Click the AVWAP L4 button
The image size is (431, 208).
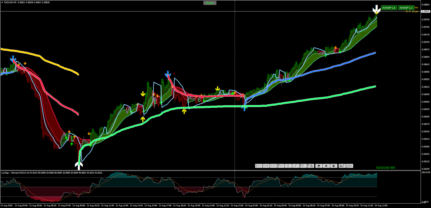point(389,8)
